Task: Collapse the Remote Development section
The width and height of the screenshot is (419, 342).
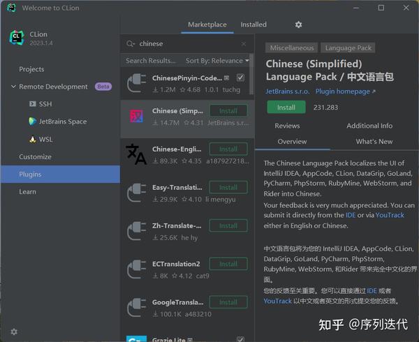Action: tap(13, 87)
